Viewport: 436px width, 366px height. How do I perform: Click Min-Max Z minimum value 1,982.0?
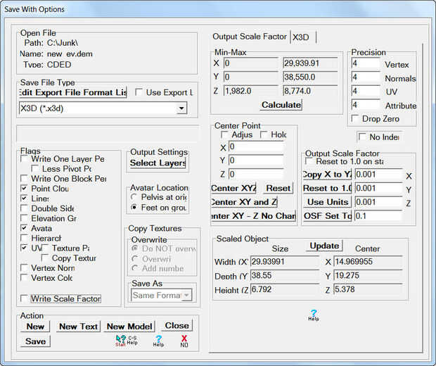click(251, 91)
